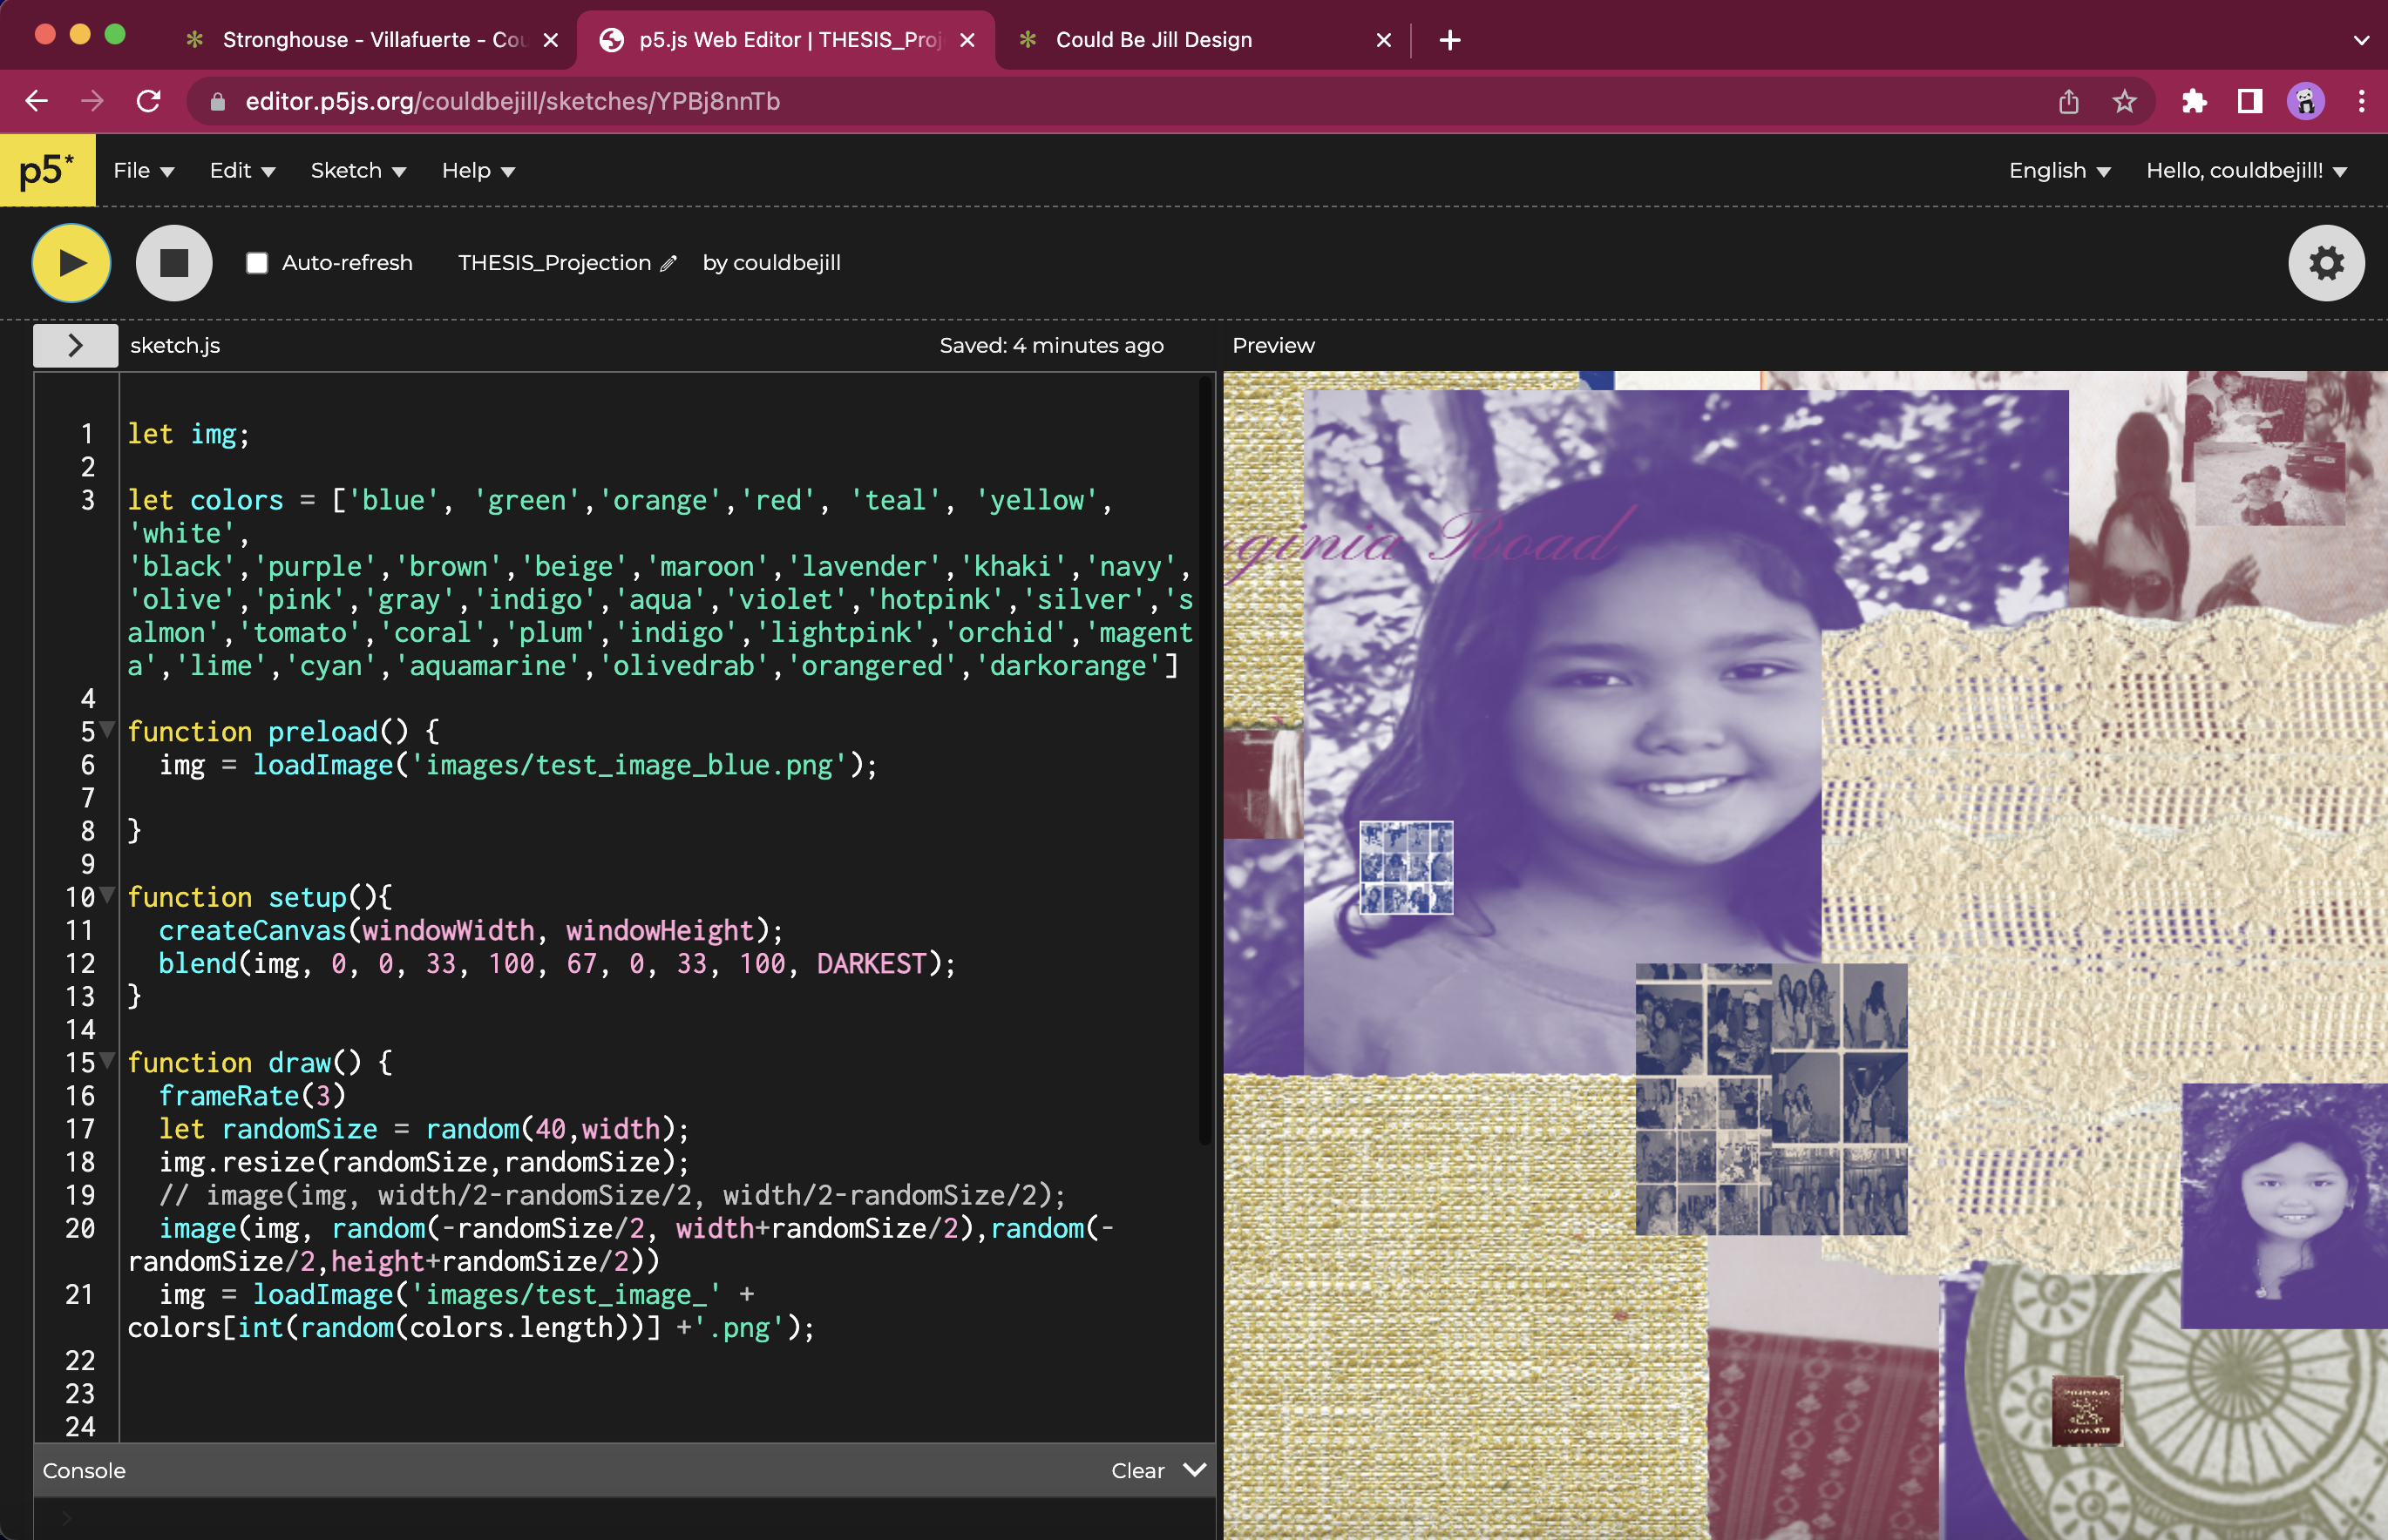
Task: Collapse the fold arrow at preload function
Action: [107, 729]
